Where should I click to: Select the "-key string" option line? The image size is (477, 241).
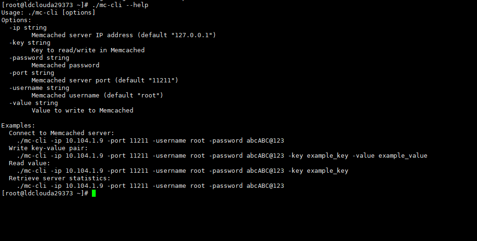tap(30, 42)
